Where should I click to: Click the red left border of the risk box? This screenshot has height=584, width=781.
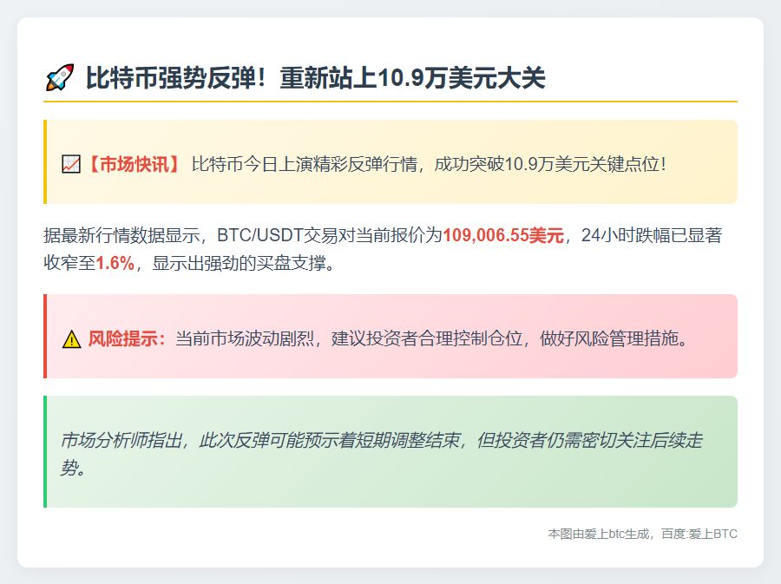45,336
